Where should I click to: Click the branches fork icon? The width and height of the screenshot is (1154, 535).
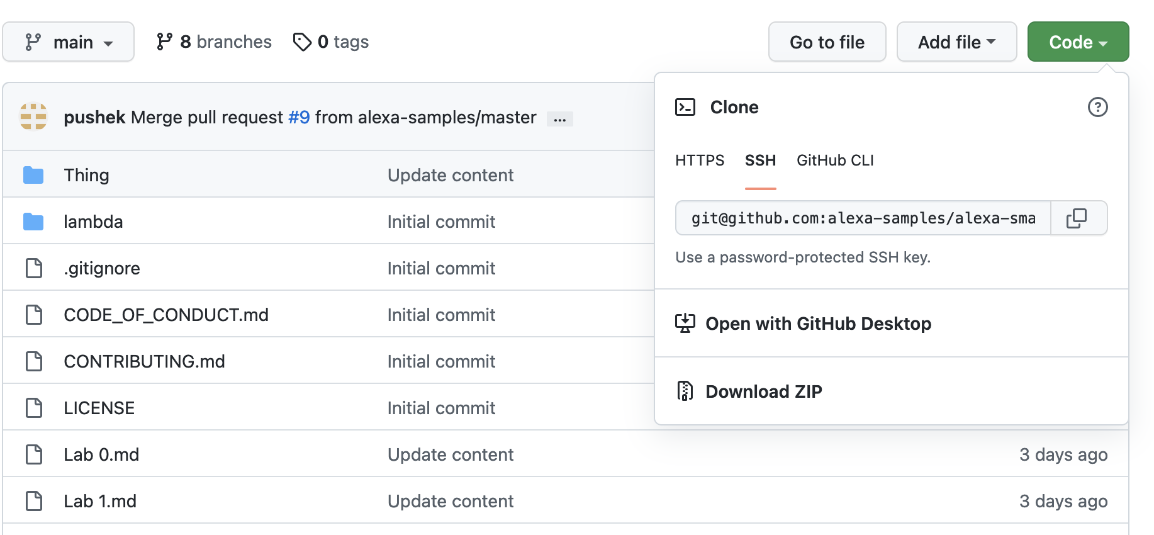pos(164,42)
